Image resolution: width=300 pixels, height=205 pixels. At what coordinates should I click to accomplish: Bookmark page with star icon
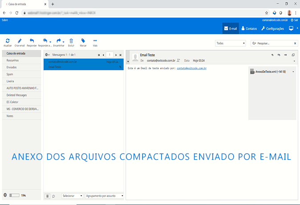[267, 13]
